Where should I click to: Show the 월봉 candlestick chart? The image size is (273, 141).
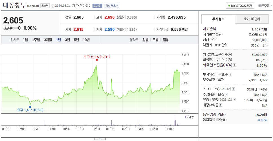(166, 40)
